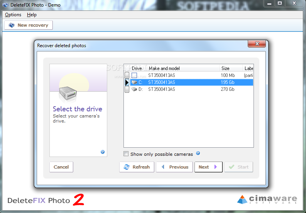Sort by the Size column header

click(231, 68)
